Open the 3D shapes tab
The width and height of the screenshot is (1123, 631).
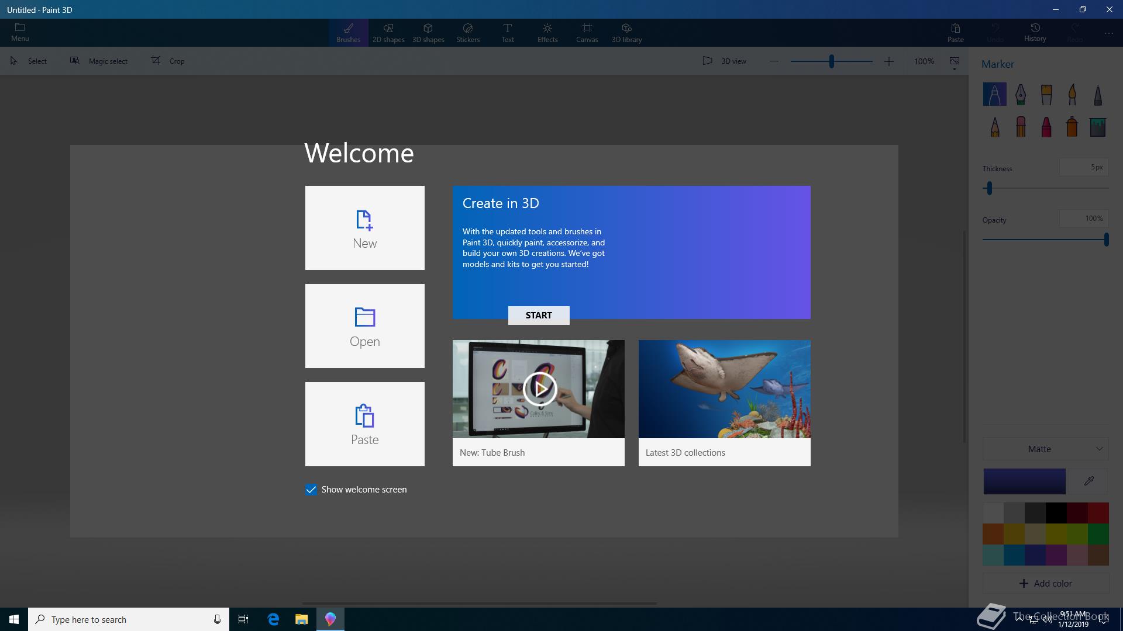428,33
